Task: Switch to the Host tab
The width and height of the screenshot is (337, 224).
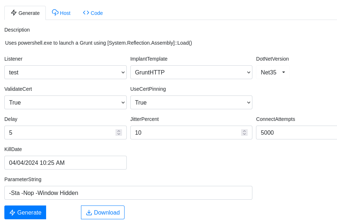Action: (61, 13)
